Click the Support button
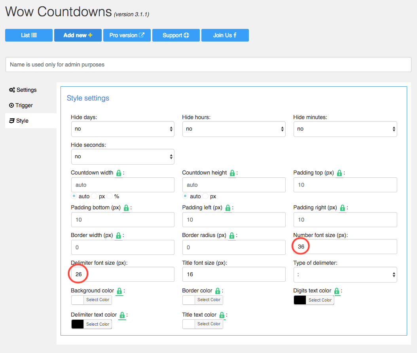The image size is (417, 353). [176, 35]
